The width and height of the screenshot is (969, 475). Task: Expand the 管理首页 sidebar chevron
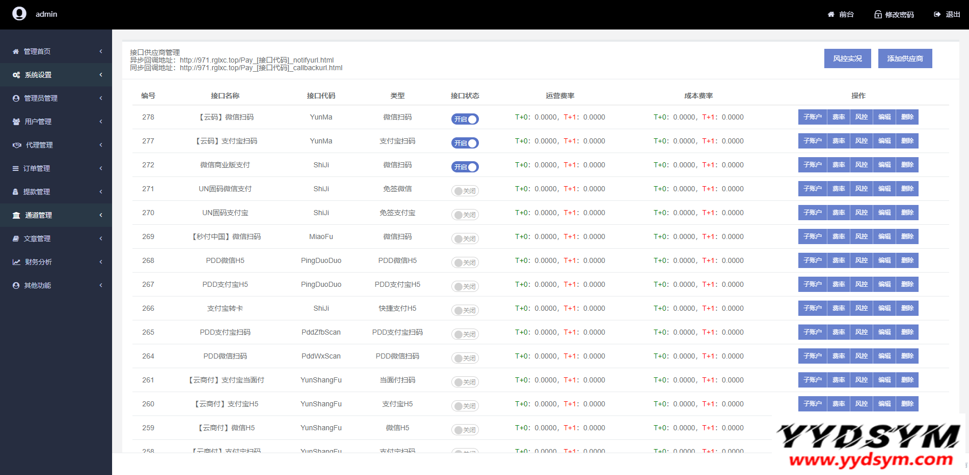(101, 51)
